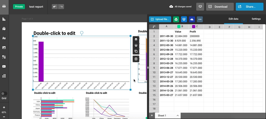
Task: Open the charts panel in the sidebar
Action: 4,19
